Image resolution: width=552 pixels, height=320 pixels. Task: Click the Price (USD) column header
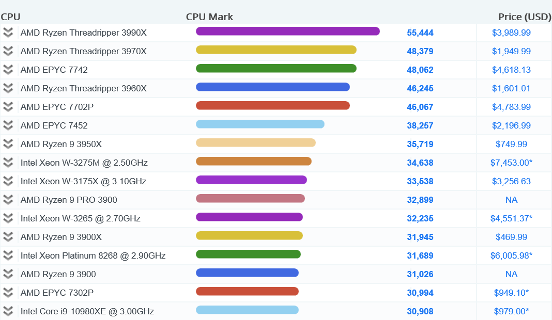525,17
